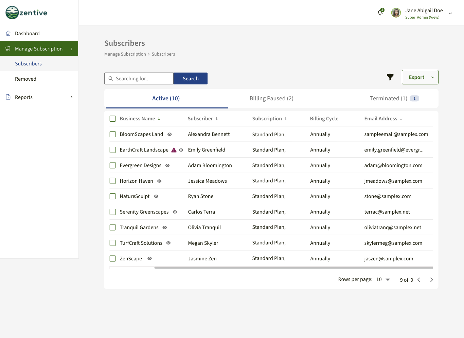Switch to Billing Paused tab
Viewport: 464px width, 338px height.
pyautogui.click(x=271, y=98)
